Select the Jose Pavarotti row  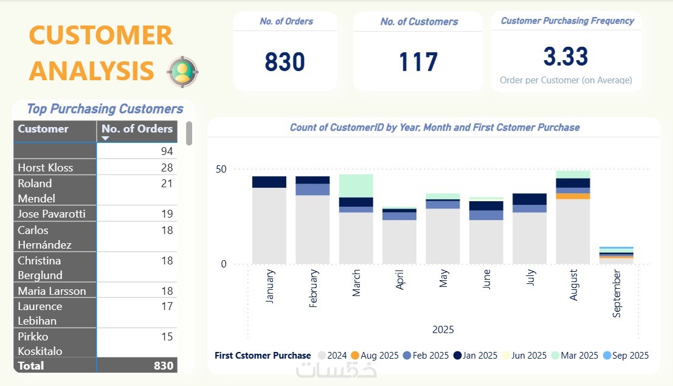tap(95, 213)
